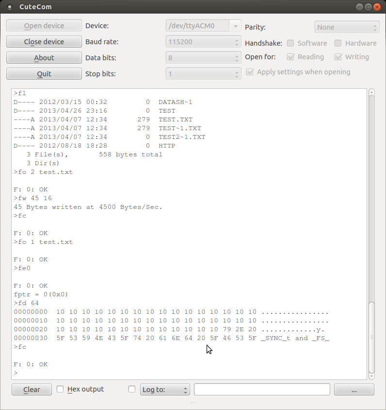The width and height of the screenshot is (386, 410).
Task: Open the Log to dropdown
Action: point(165,390)
